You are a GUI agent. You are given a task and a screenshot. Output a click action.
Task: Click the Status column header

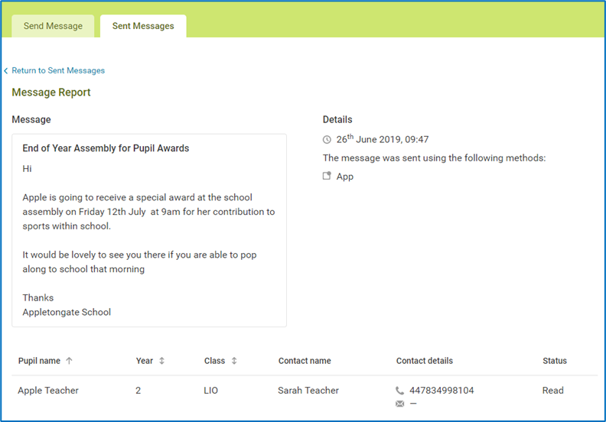tap(555, 361)
